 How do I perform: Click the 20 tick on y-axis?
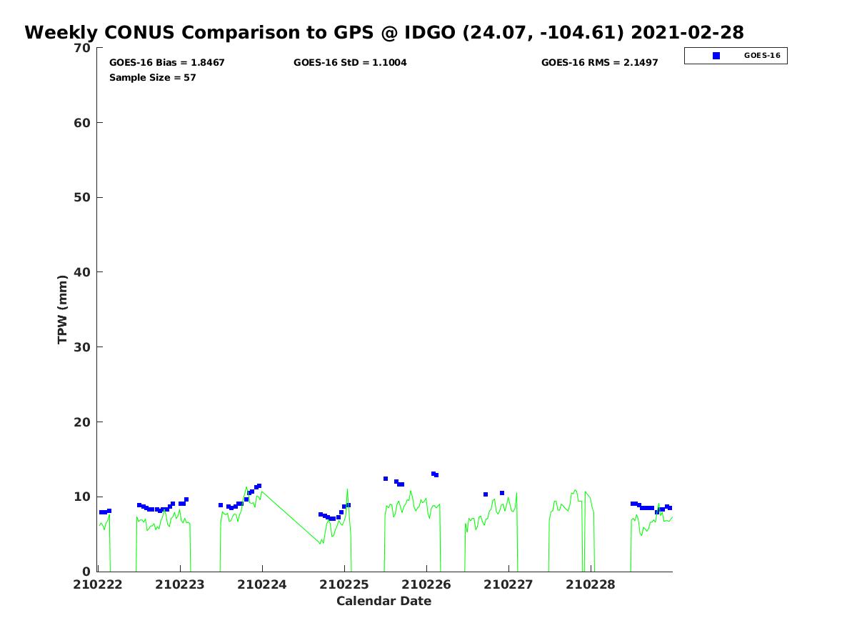pos(83,422)
